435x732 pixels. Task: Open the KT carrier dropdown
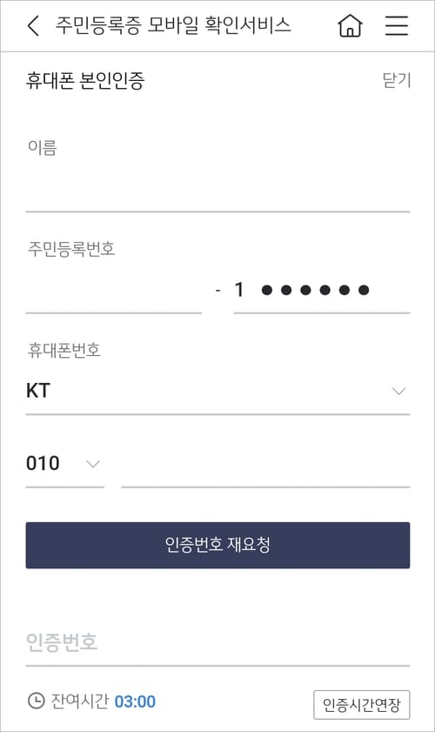[218, 391]
